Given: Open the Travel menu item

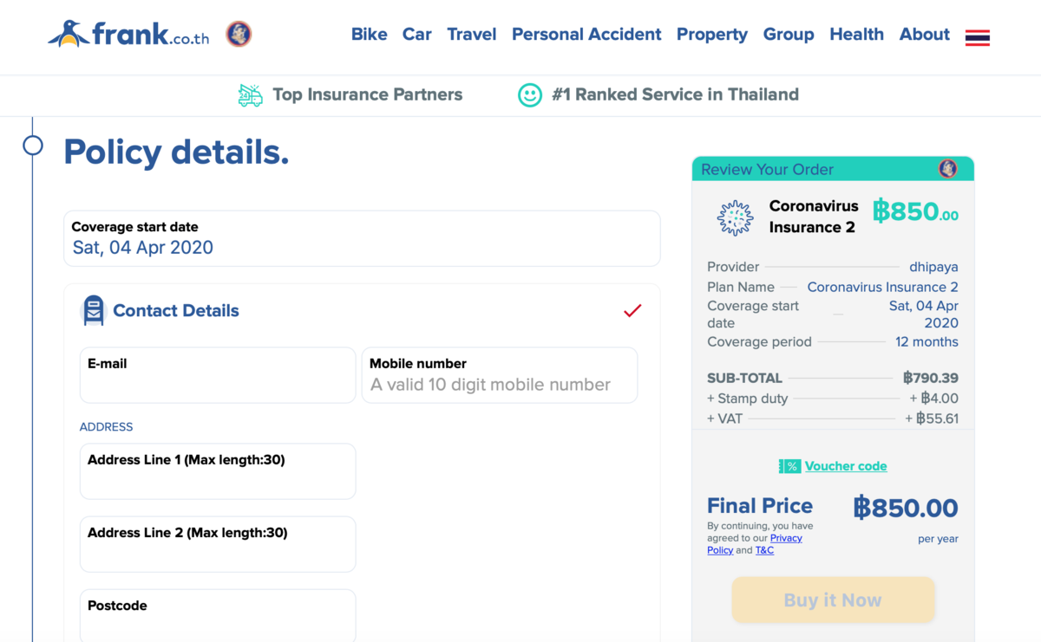Looking at the screenshot, I should point(472,35).
